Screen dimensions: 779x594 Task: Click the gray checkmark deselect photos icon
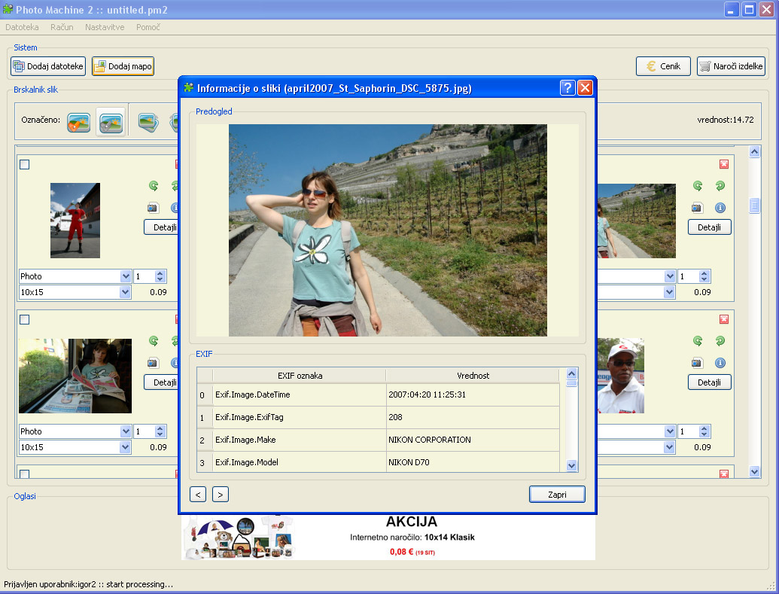pyautogui.click(x=111, y=122)
